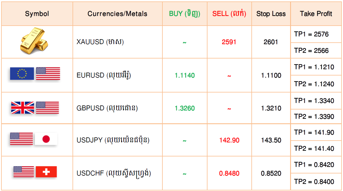The width and height of the screenshot is (343, 191).
Task: Click the Switzerland flag icon
Action: click(x=46, y=172)
